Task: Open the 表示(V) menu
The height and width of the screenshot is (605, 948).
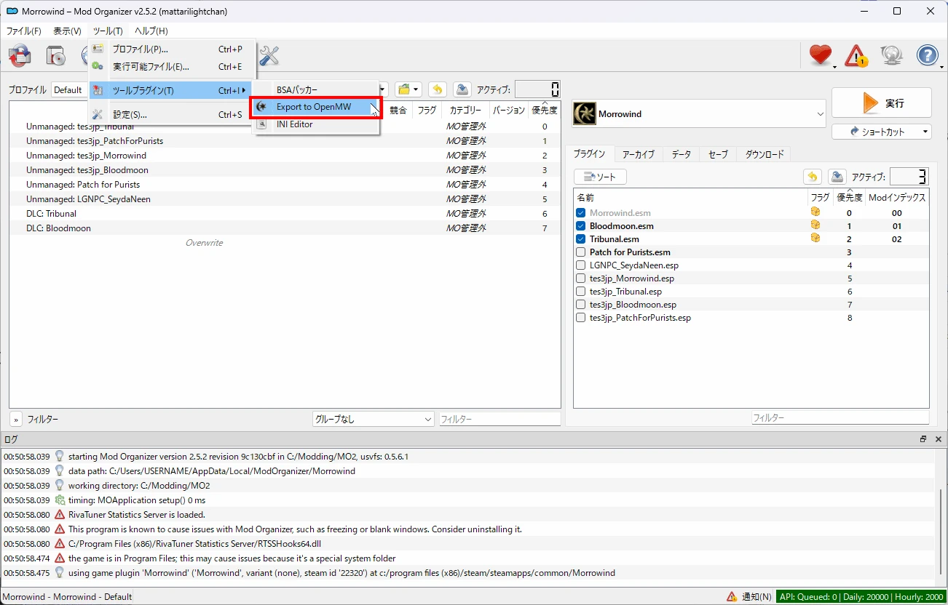Action: coord(67,31)
